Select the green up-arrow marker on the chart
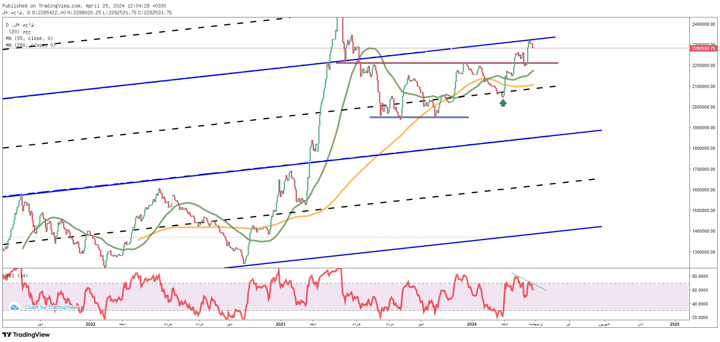Viewport: 720px width, 342px height. (x=503, y=103)
